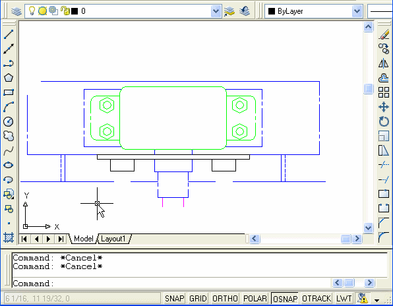
Task: Select the Spline tool
Action: [x=9, y=151]
